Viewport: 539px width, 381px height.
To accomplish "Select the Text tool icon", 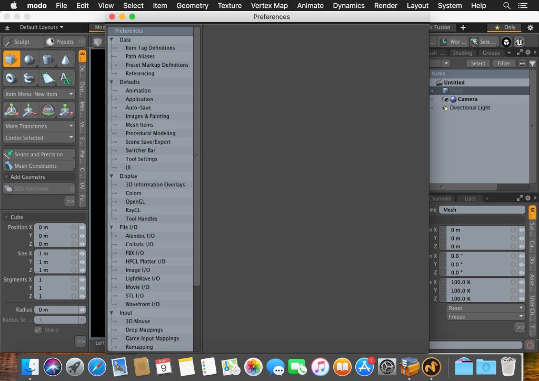I will coord(65,78).
